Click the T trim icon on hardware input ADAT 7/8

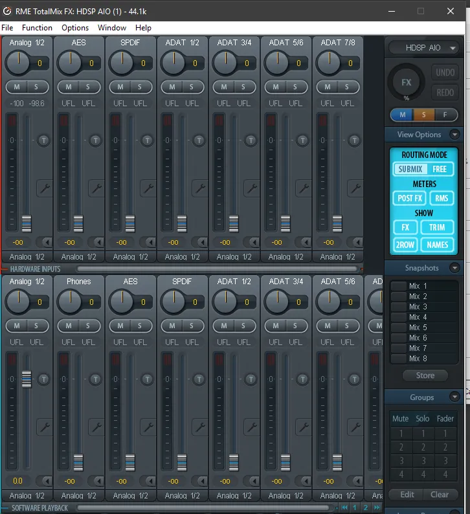pyautogui.click(x=354, y=140)
